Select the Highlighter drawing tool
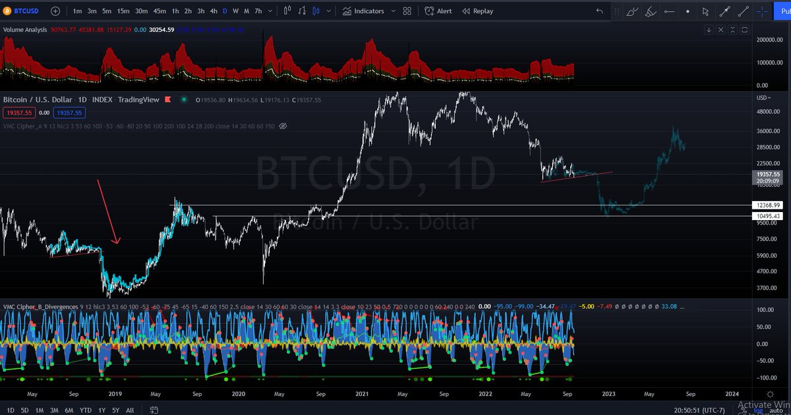791x415 pixels. [x=651, y=11]
